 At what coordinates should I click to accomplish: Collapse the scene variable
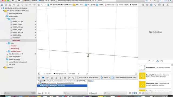coord(38,83)
